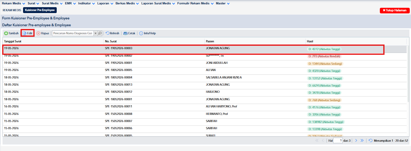Select row SPE-19052026-00003
This screenshot has width=411, height=151.
(x=205, y=49)
